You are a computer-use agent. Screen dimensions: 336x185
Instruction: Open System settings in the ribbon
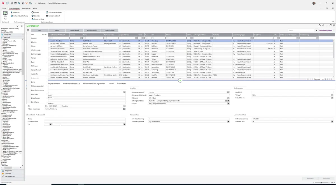tap(35, 13)
